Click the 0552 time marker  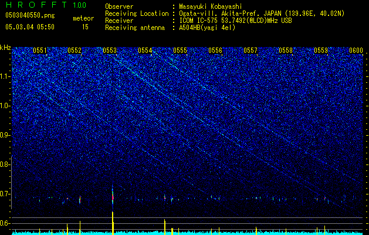(75, 51)
